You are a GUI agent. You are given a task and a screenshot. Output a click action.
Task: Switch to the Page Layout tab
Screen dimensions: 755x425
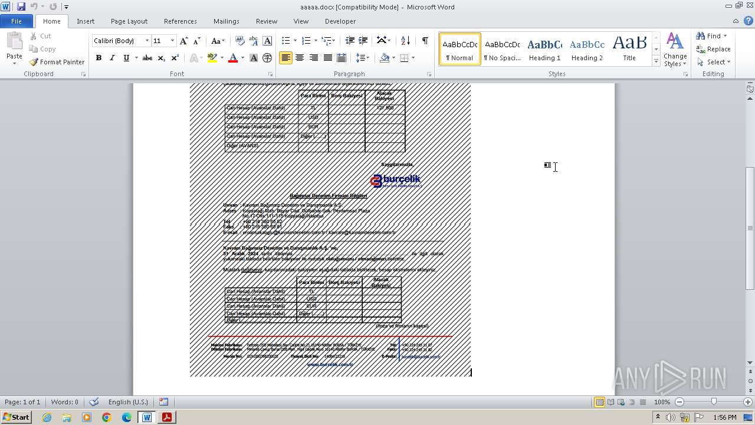coord(129,21)
